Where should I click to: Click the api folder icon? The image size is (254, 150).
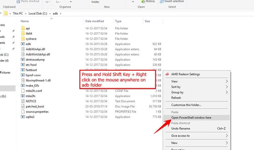[23, 28]
